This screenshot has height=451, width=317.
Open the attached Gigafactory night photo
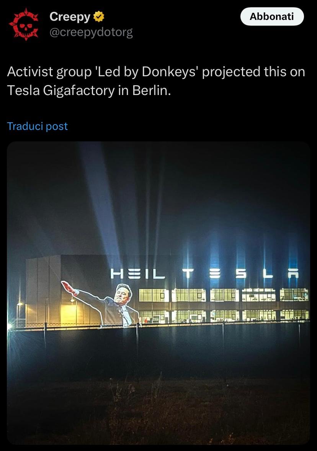pyautogui.click(x=158, y=293)
